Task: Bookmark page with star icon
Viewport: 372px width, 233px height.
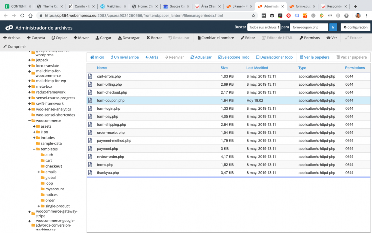Action: (253, 16)
